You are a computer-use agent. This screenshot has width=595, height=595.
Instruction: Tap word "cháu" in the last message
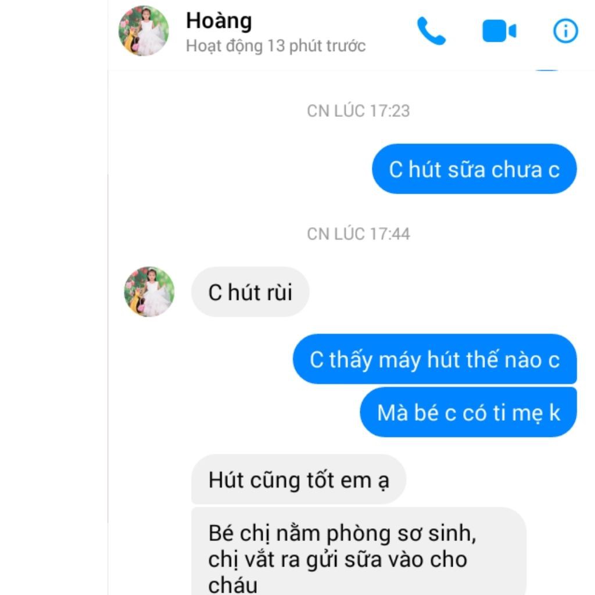click(x=232, y=585)
